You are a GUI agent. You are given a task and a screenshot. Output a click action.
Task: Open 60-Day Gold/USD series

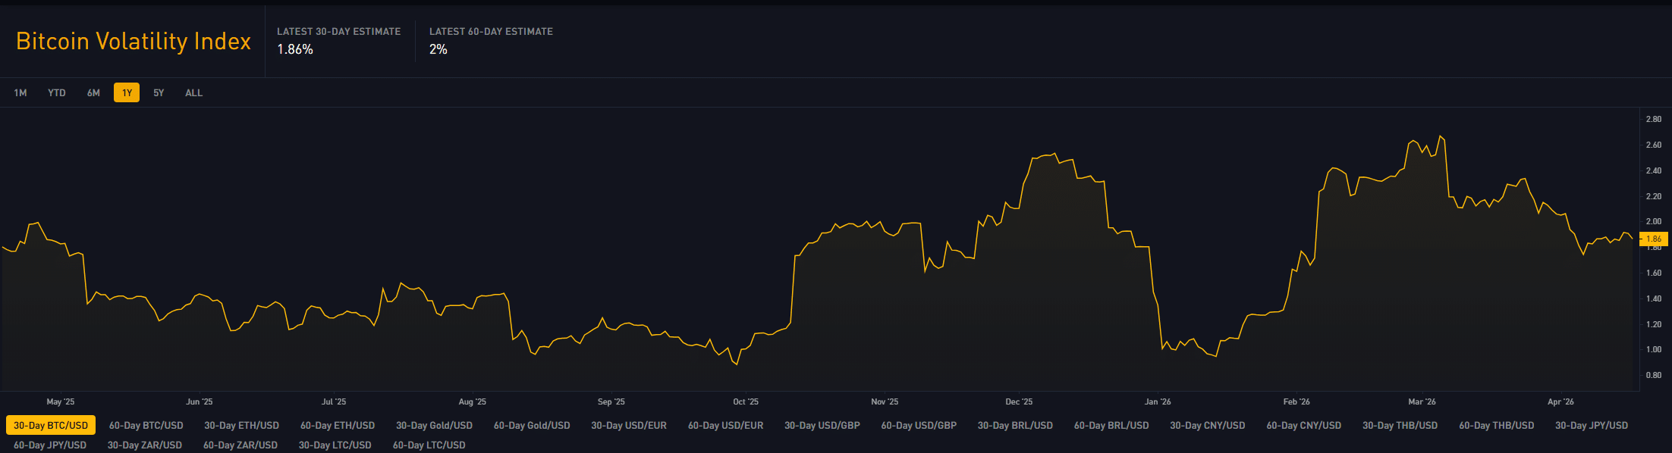click(x=532, y=426)
